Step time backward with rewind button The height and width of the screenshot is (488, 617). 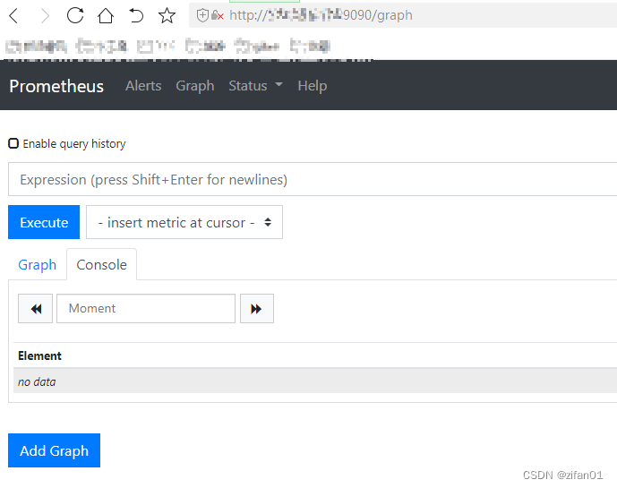(x=36, y=309)
